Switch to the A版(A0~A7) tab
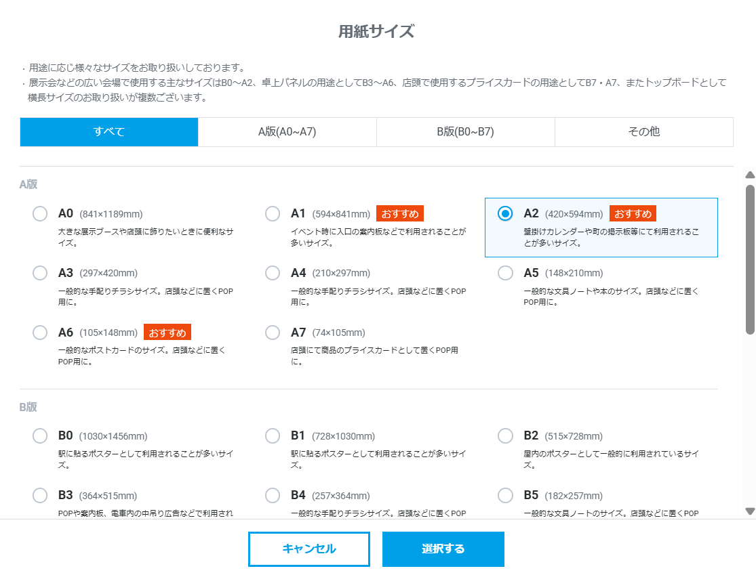The image size is (756, 575). coord(287,132)
